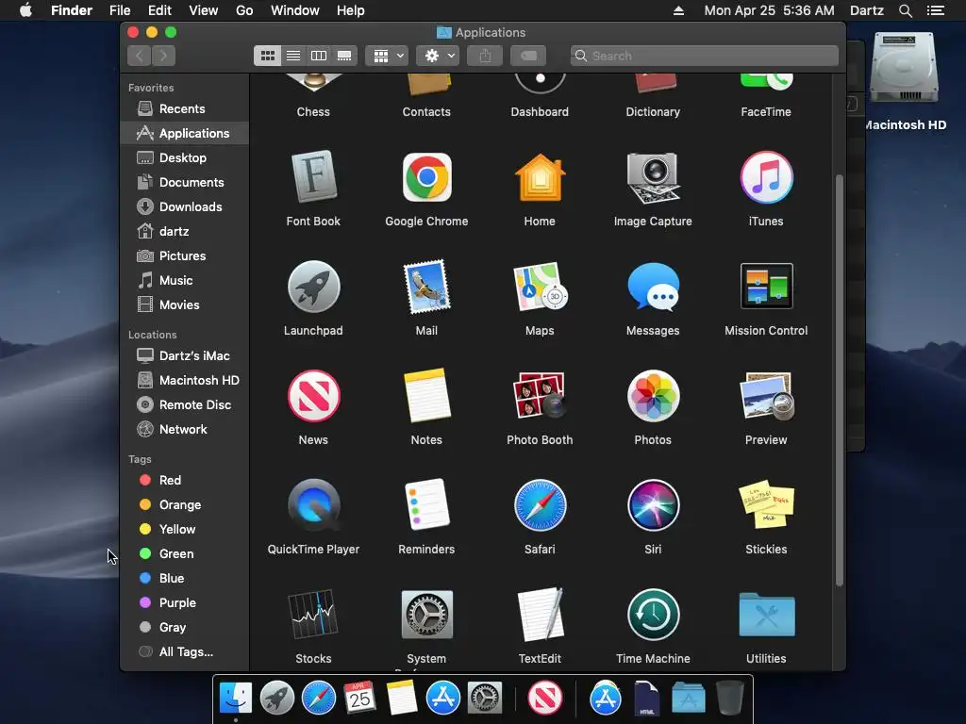Image resolution: width=966 pixels, height=724 pixels.
Task: Open the Siri app icon
Action: [x=653, y=505]
